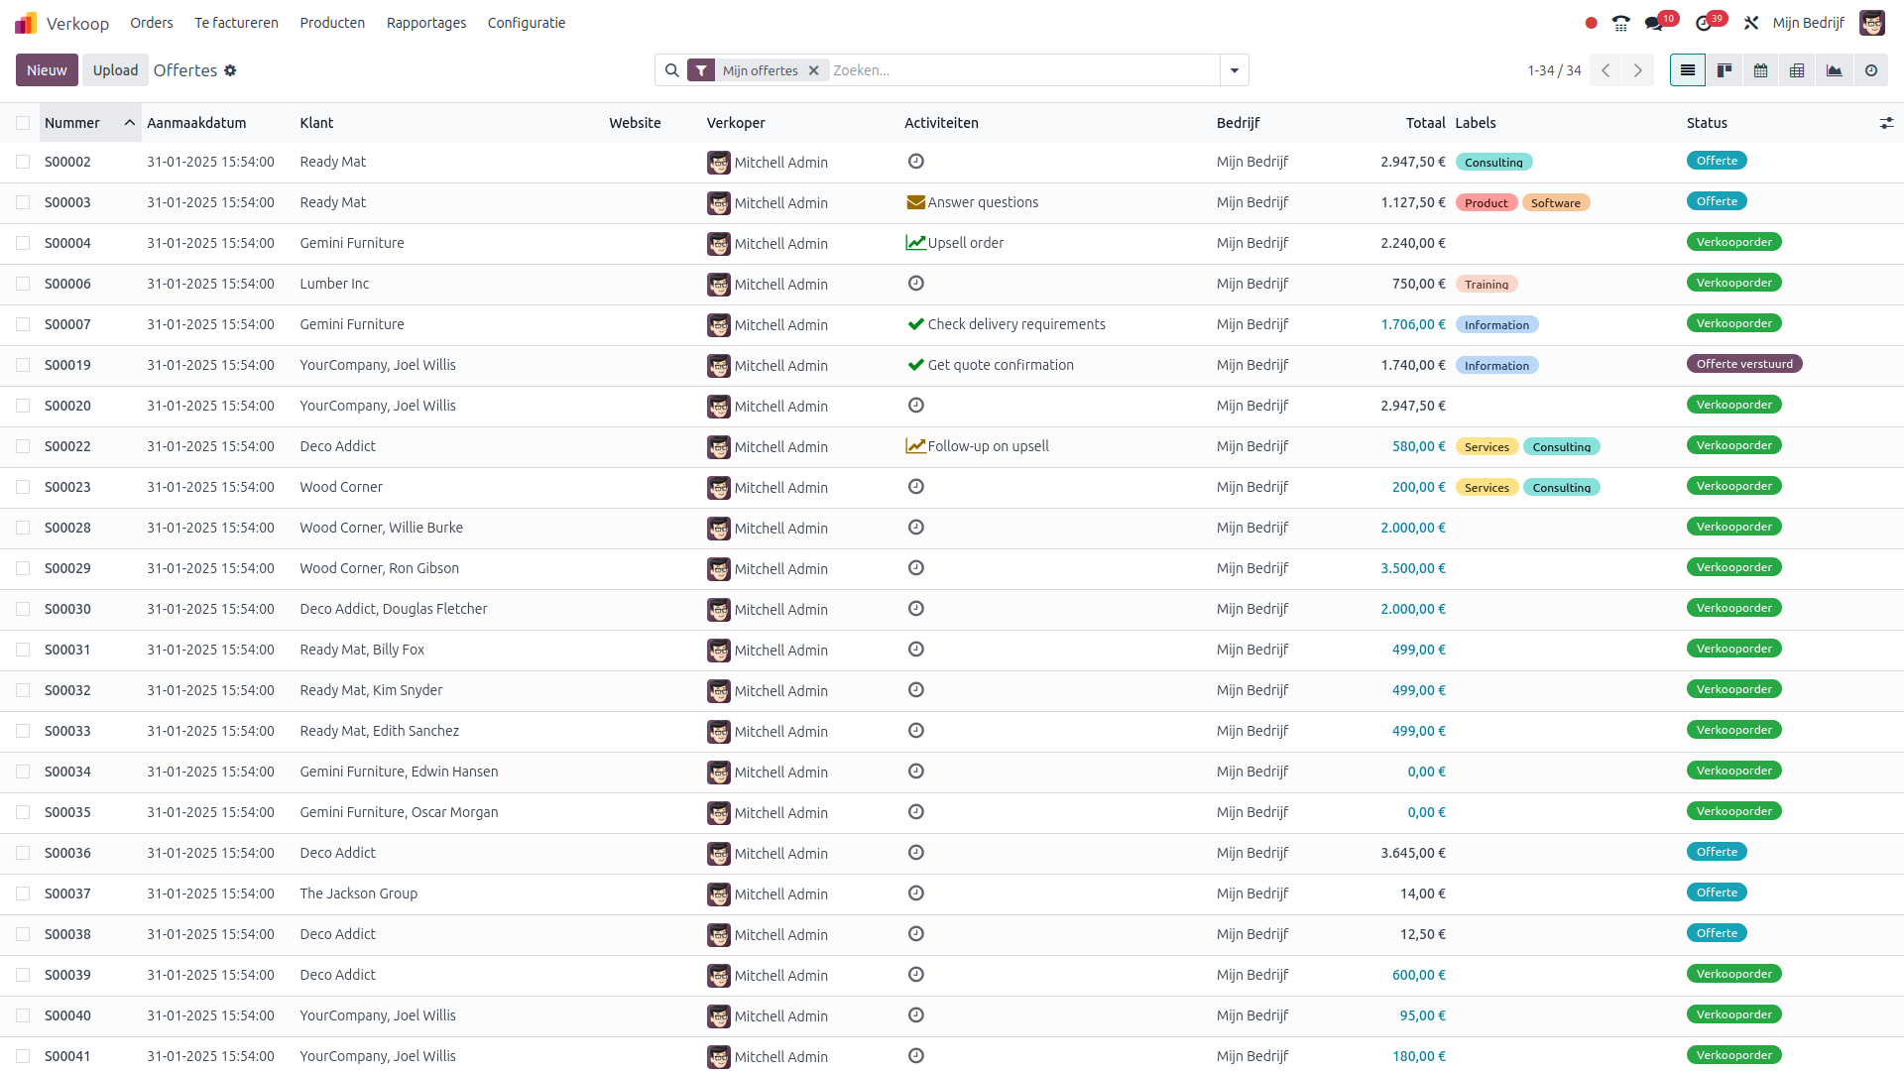The height and width of the screenshot is (1071, 1904).
Task: Switch to Calendar view
Action: point(1760,70)
